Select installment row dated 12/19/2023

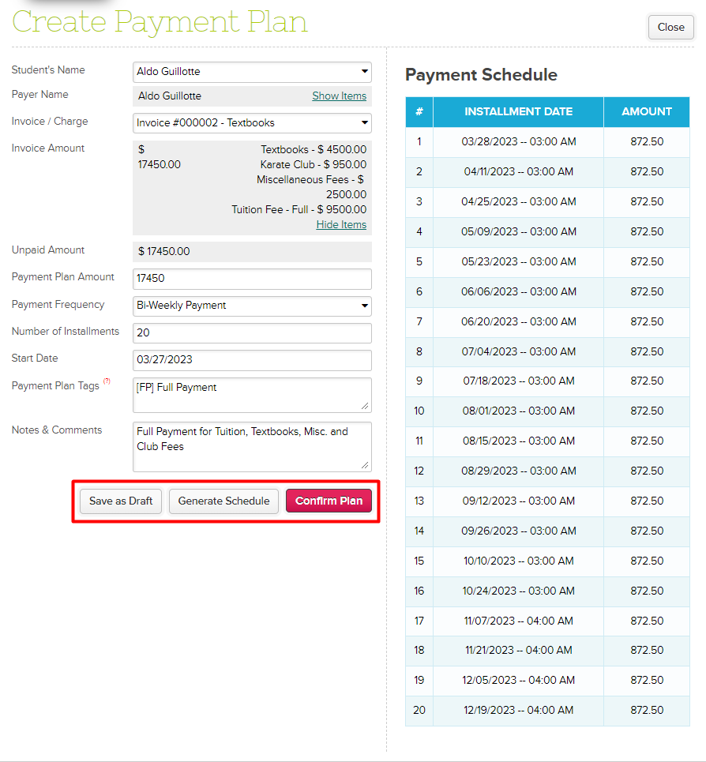pos(518,711)
